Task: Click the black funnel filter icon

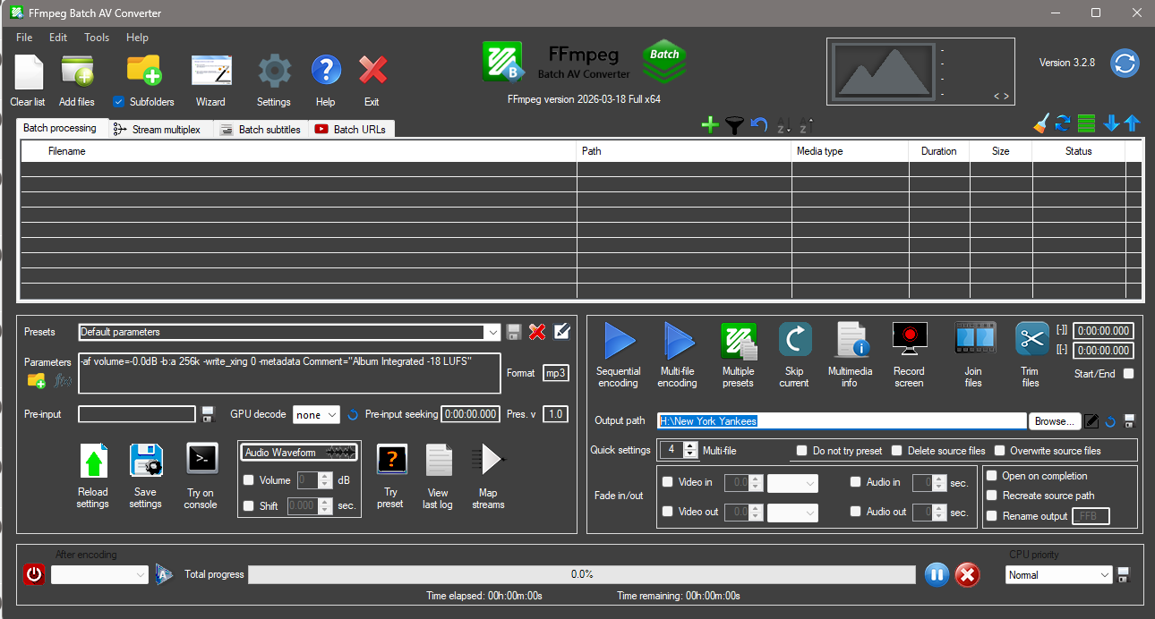Action: coord(734,125)
